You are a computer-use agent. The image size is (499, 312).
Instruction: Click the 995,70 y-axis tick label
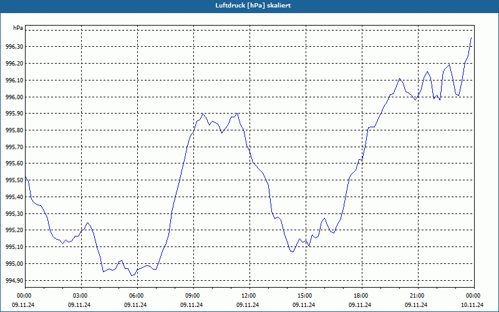(x=14, y=147)
